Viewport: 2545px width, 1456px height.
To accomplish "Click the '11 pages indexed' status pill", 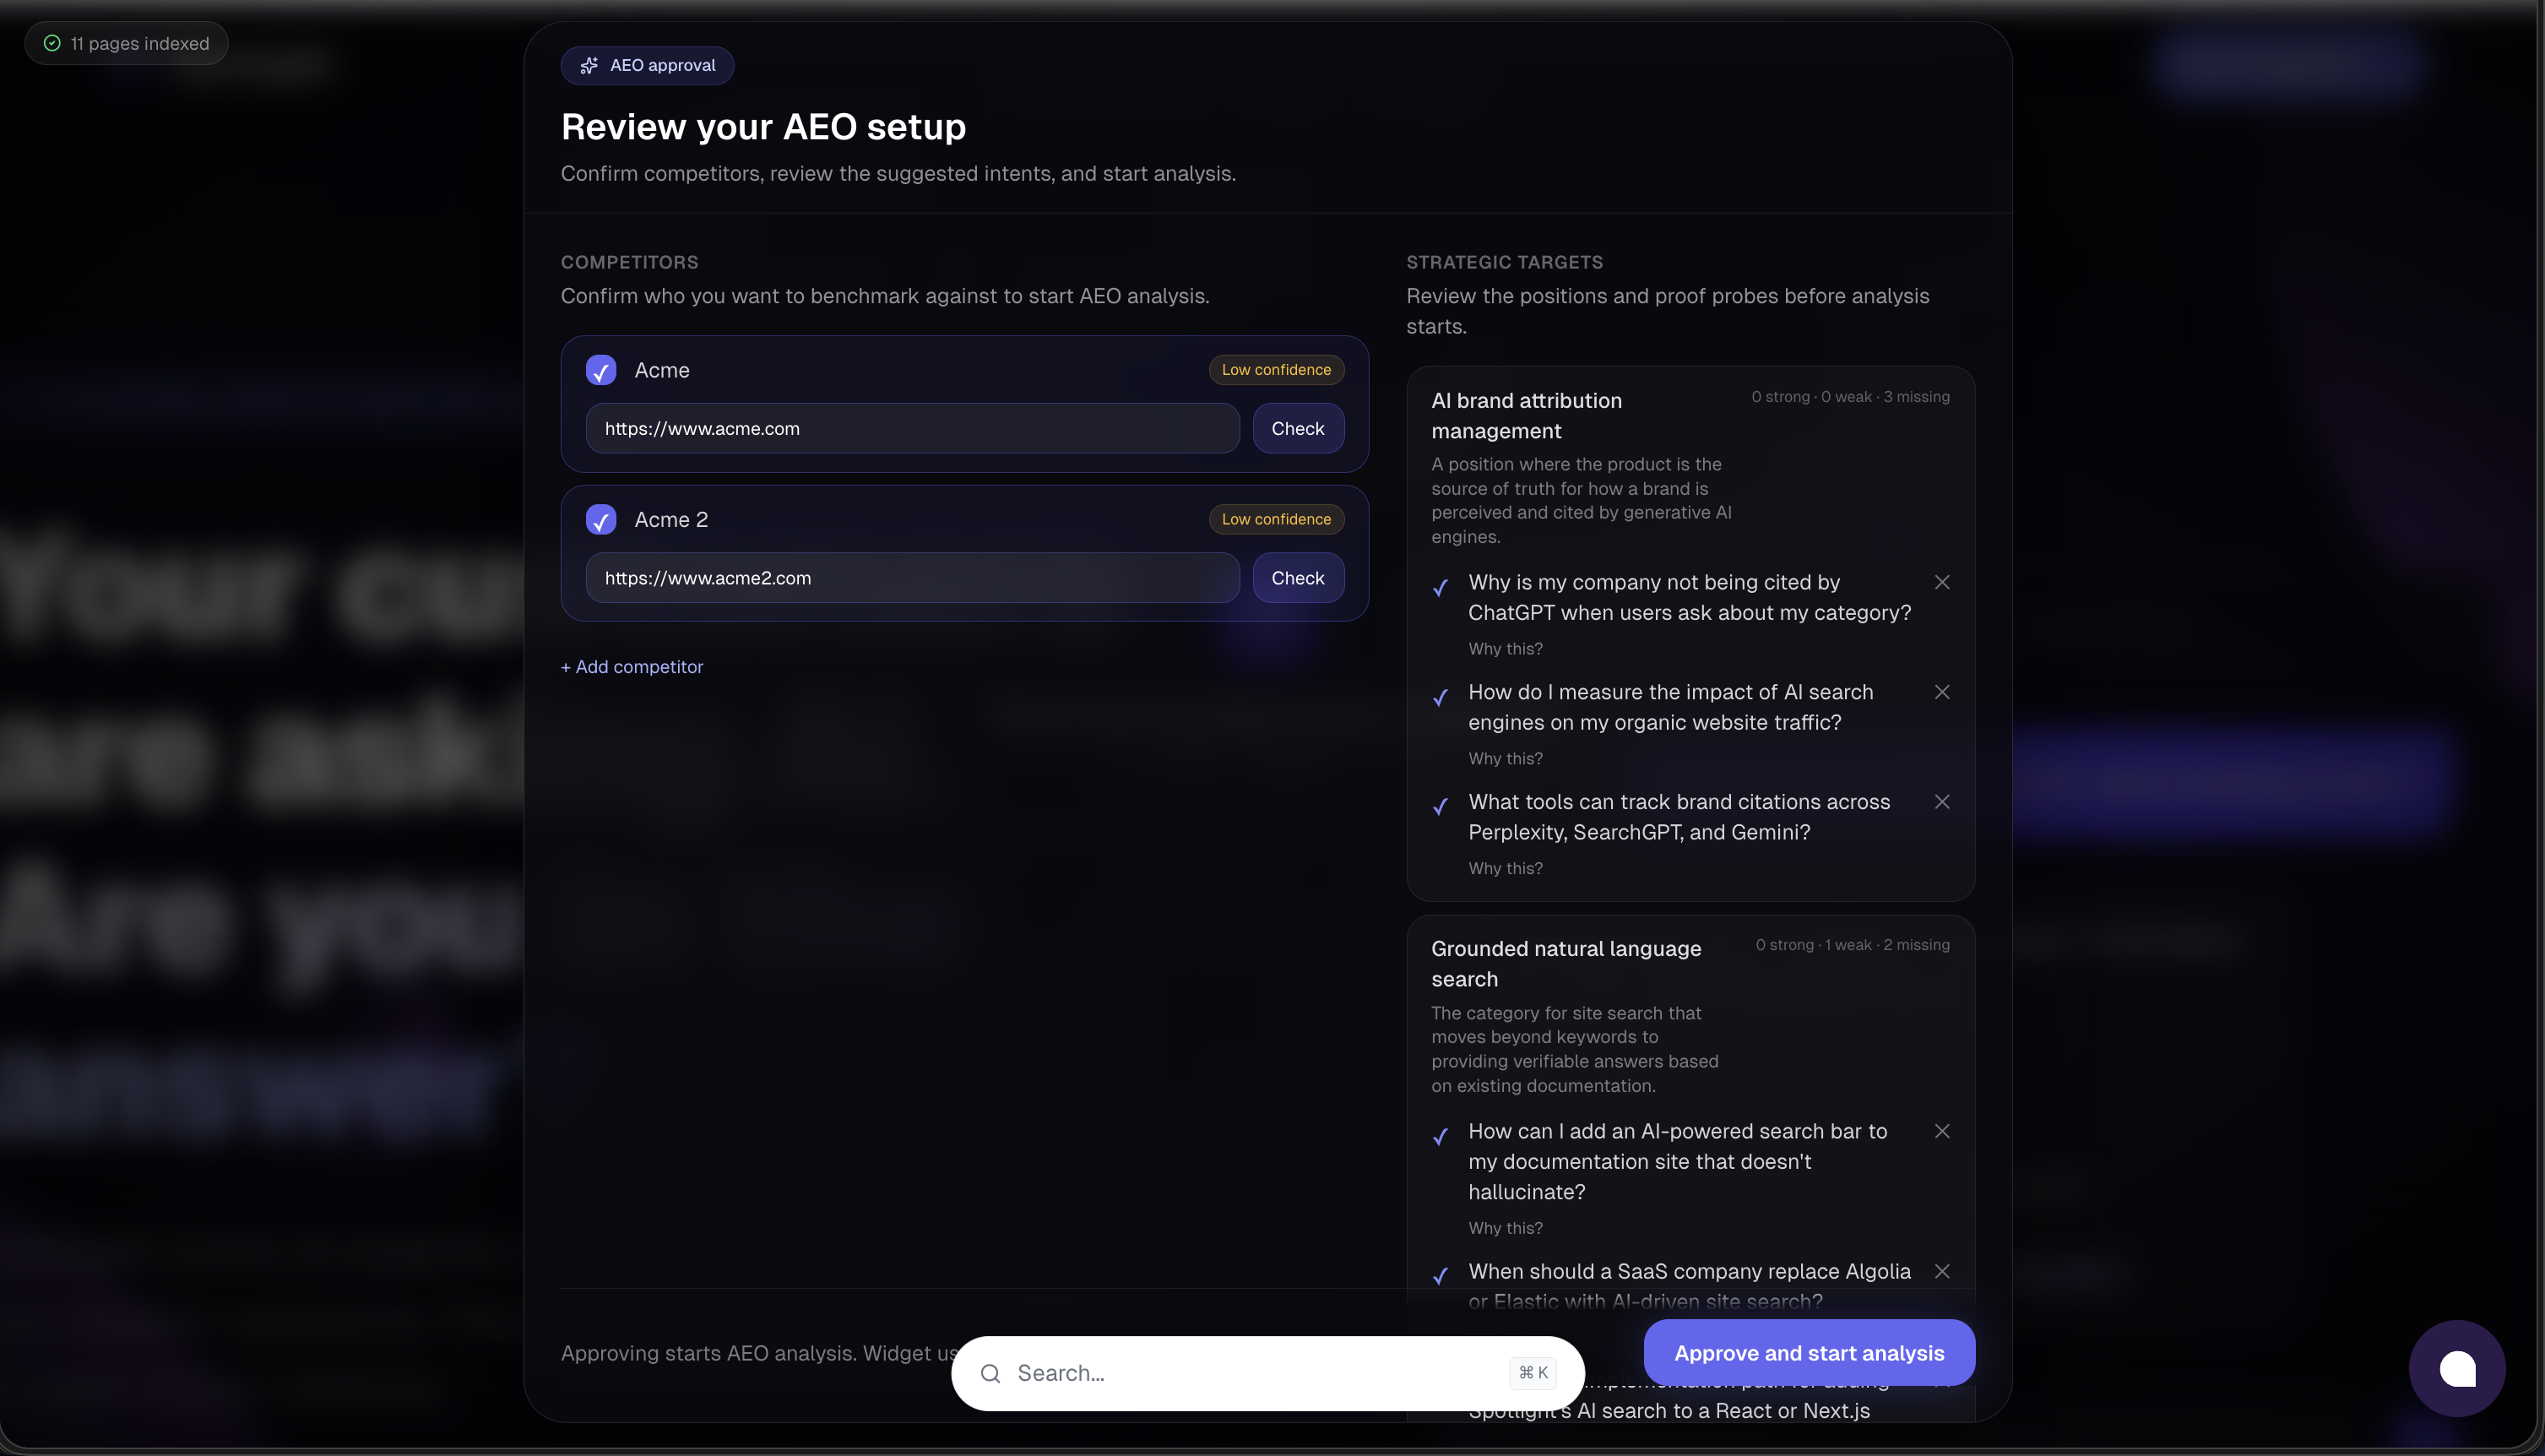I will pos(127,43).
